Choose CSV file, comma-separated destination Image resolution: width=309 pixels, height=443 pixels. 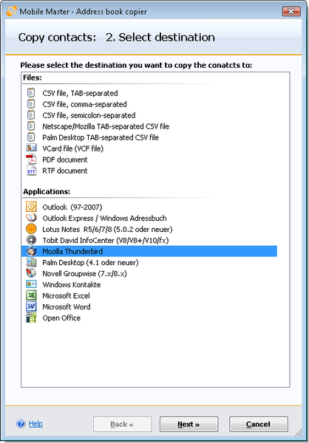click(84, 104)
